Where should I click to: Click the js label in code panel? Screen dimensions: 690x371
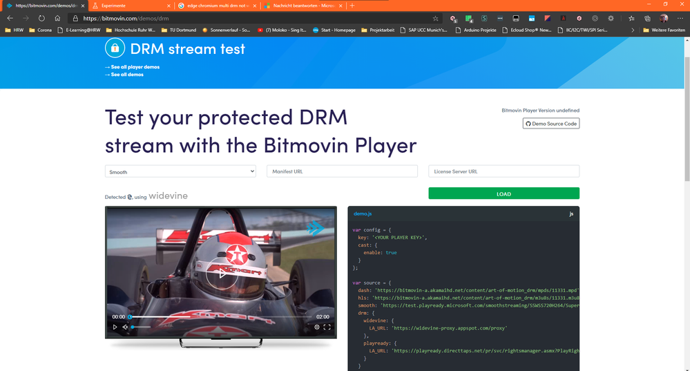(x=571, y=214)
